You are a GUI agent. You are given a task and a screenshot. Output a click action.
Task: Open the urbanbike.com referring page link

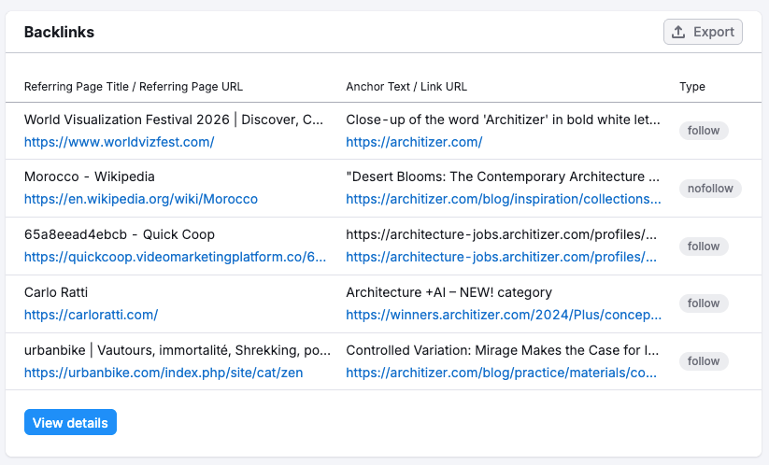[163, 373]
